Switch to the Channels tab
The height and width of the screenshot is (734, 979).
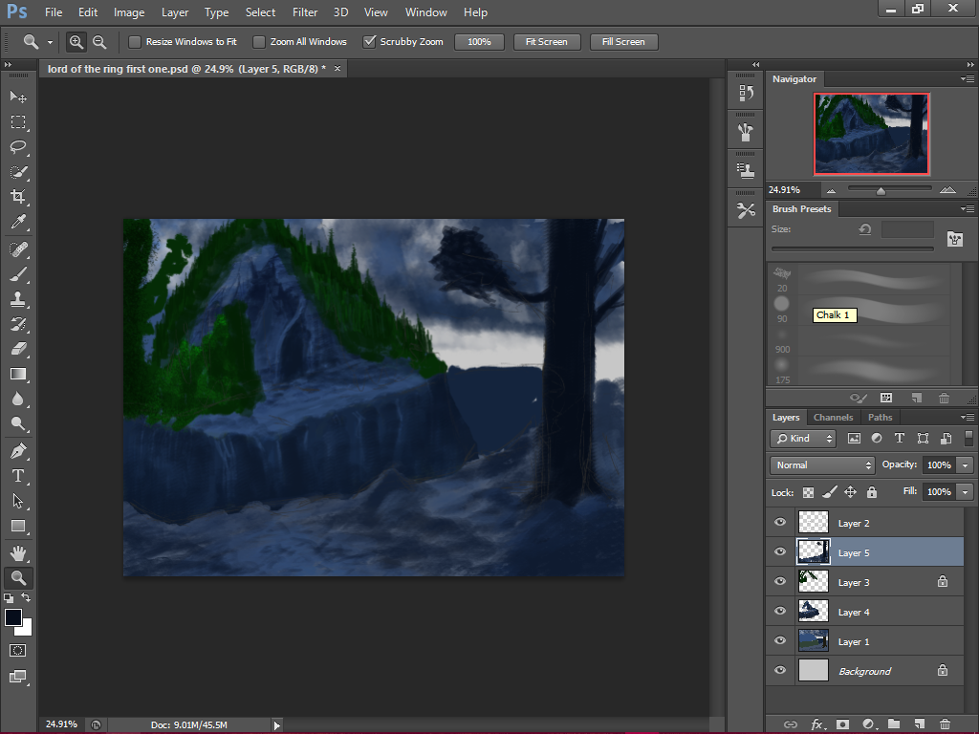[x=833, y=417]
